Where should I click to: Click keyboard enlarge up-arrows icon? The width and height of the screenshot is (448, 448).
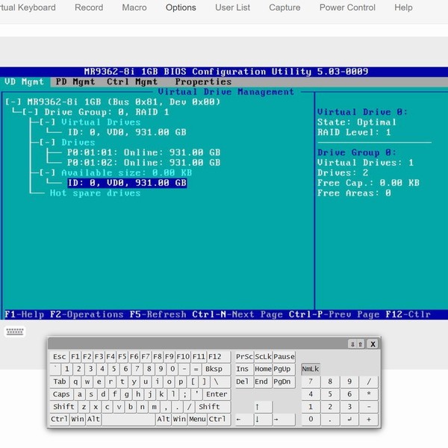[x=361, y=344]
